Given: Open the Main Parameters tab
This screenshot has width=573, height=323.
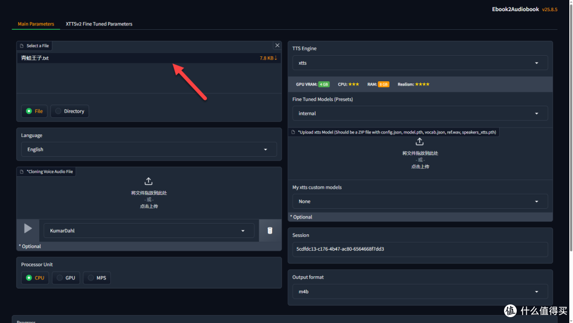Looking at the screenshot, I should click(36, 24).
